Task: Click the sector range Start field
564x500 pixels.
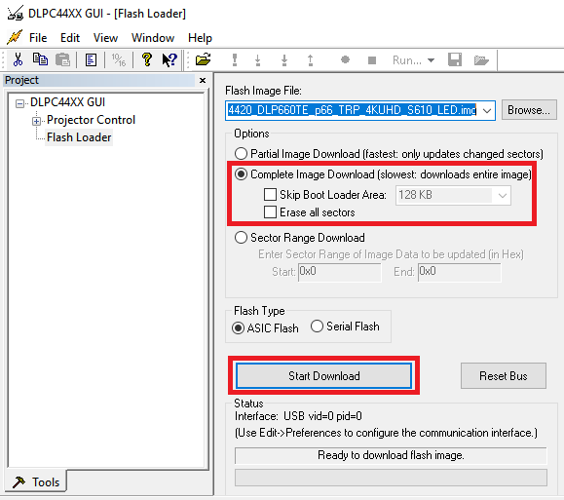Action: point(339,272)
